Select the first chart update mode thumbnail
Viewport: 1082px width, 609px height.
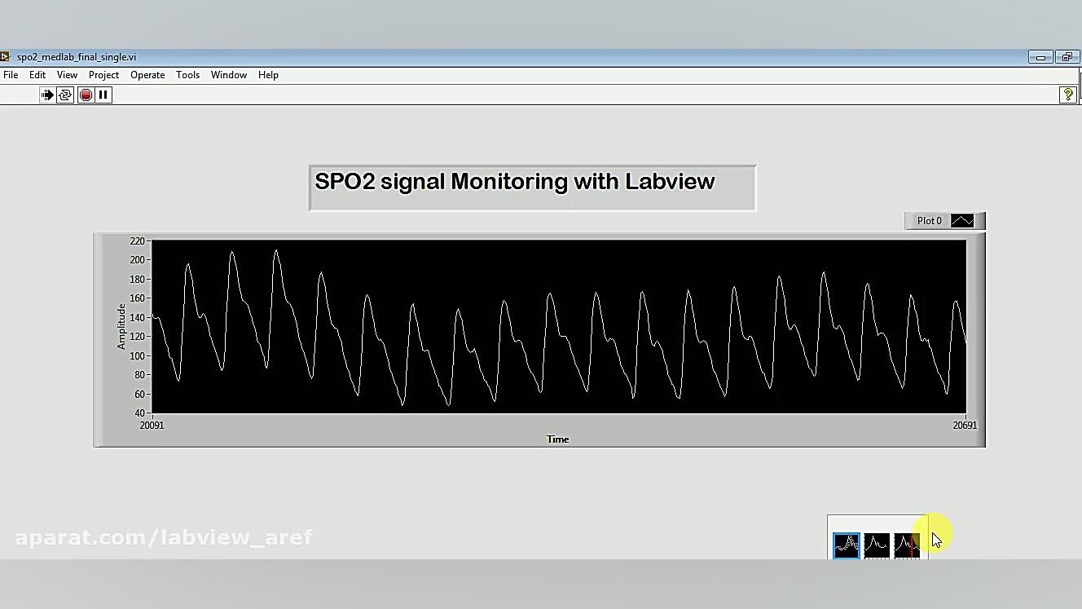coord(847,545)
